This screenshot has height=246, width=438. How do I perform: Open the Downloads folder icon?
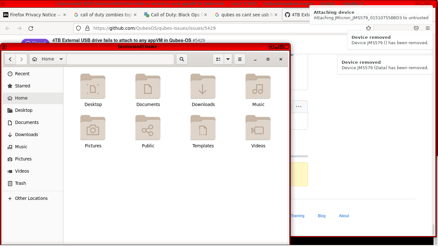click(x=203, y=86)
